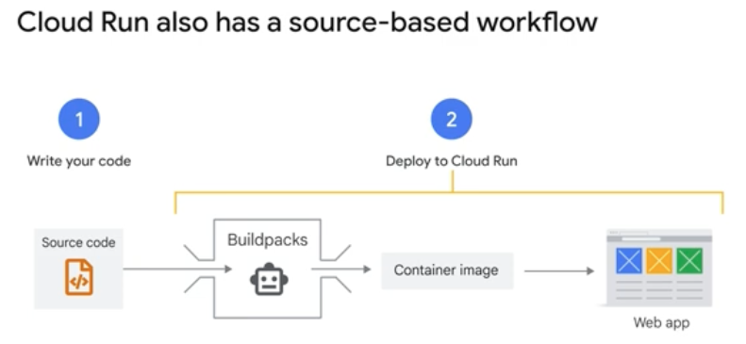
Task: Click the 'Deploy to Cloud Run' caption
Action: 452,161
